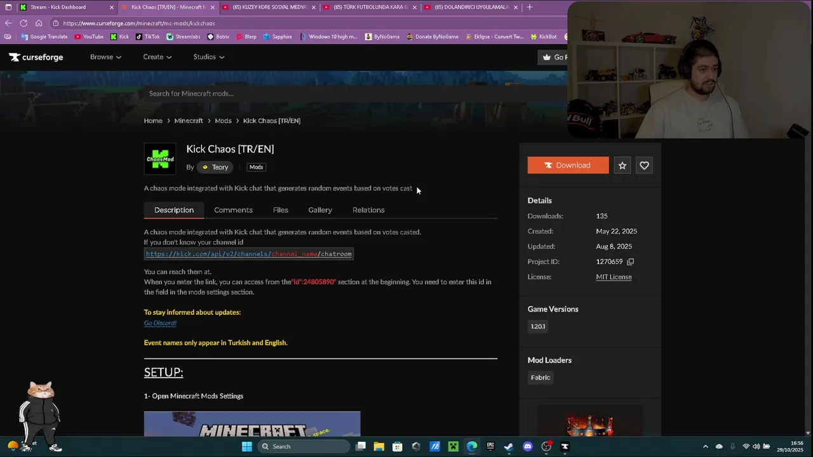Image resolution: width=813 pixels, height=457 pixels.
Task: Click the browser home icon
Action: click(39, 23)
